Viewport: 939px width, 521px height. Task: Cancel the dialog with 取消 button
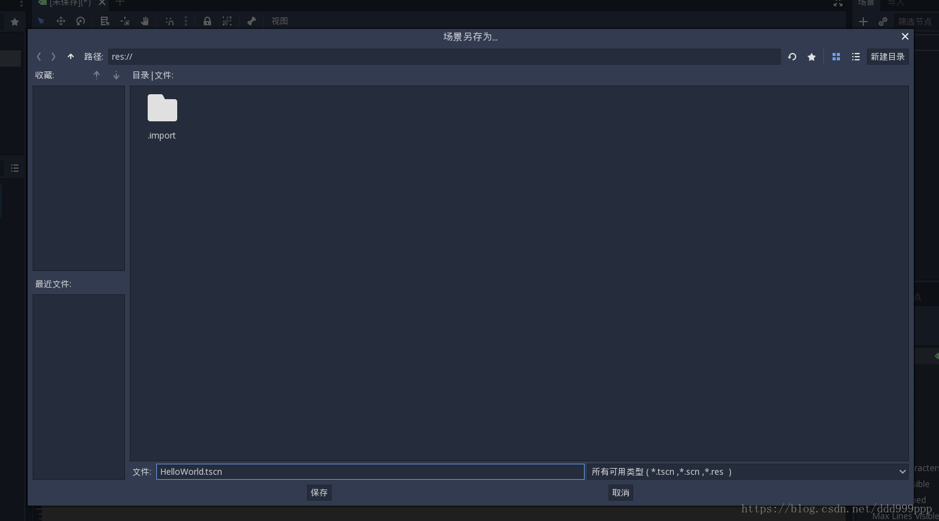click(x=621, y=493)
